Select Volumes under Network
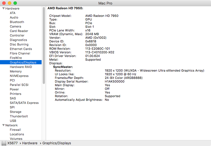 [16, 139]
